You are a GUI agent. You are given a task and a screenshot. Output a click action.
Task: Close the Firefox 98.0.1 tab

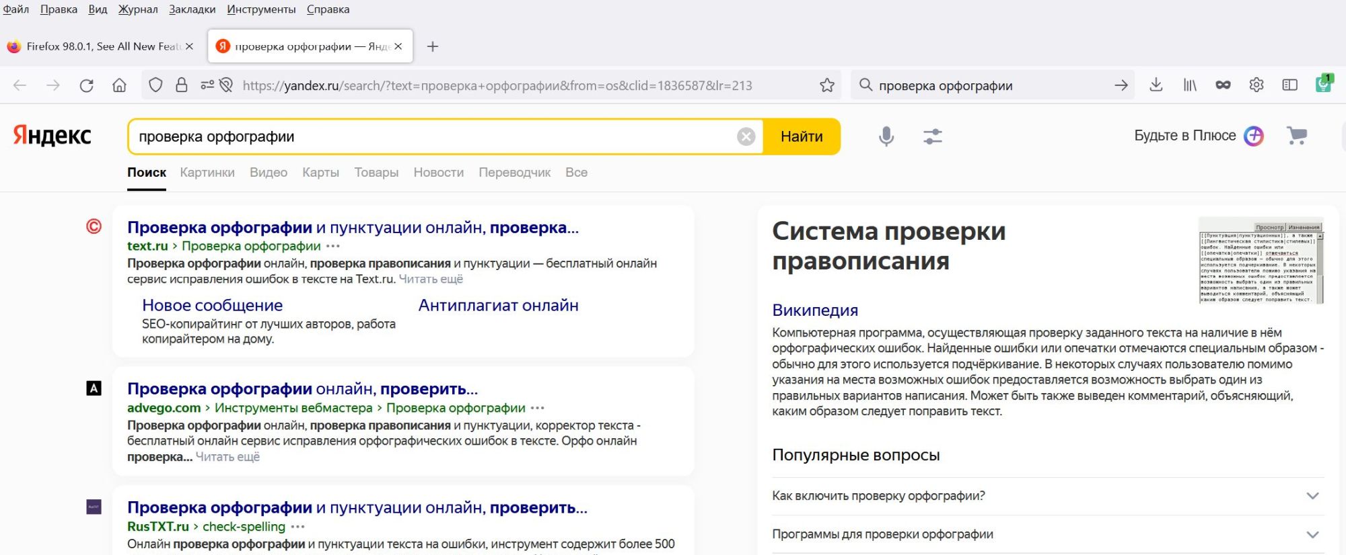click(x=189, y=46)
